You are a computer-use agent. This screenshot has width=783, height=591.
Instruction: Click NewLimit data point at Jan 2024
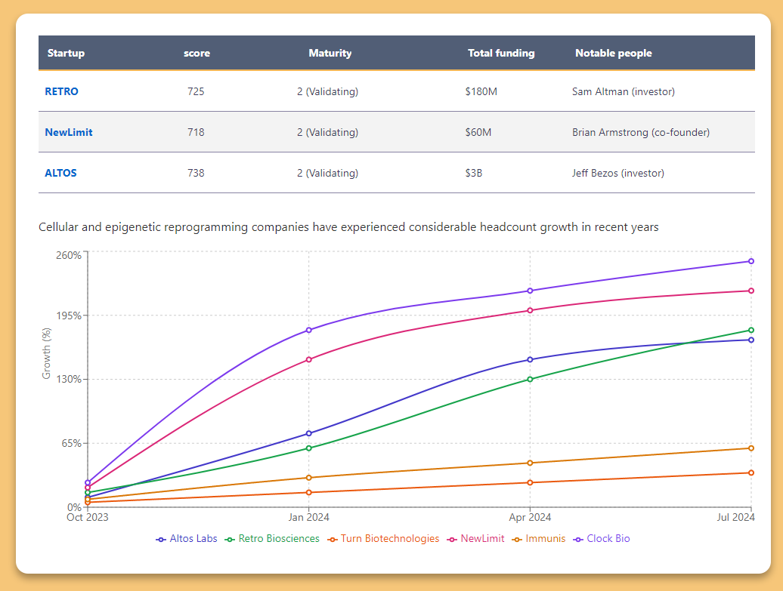308,359
